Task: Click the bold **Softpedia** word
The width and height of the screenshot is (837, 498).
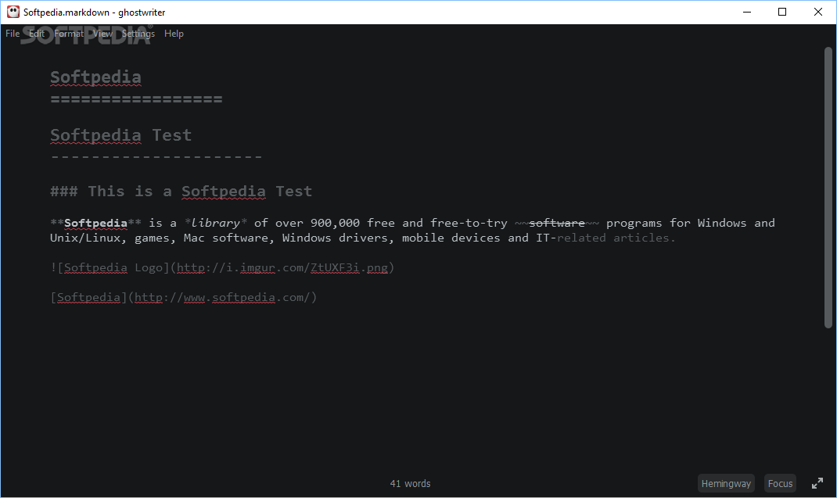Action: pos(95,223)
